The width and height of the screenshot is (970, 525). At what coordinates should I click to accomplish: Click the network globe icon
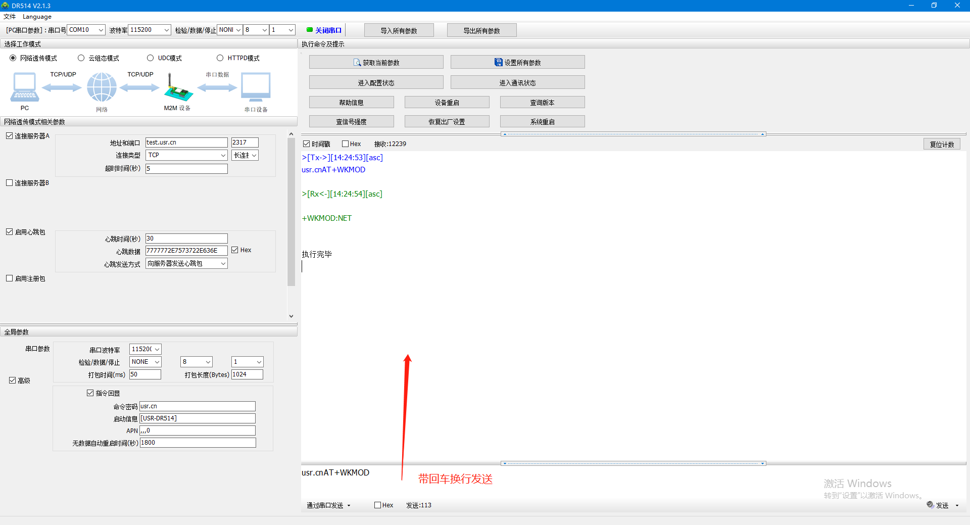pyautogui.click(x=102, y=87)
